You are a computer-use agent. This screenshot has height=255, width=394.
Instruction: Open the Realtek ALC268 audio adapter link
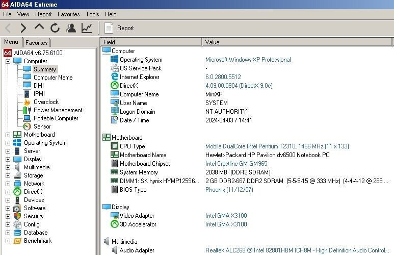point(297,250)
